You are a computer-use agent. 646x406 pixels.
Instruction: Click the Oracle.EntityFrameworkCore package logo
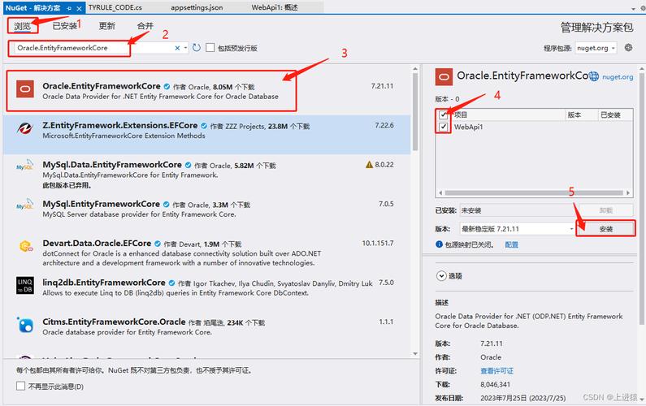coord(25,89)
